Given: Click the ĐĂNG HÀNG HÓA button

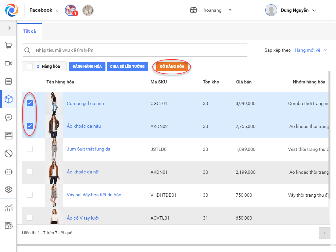Looking at the screenshot, I should point(87,66).
